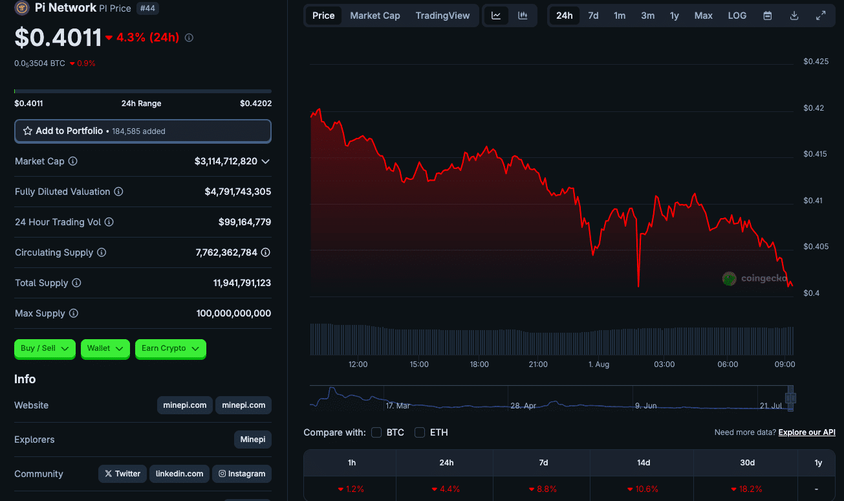844x501 pixels.
Task: Click the 7d column header in table
Action: [x=543, y=463]
